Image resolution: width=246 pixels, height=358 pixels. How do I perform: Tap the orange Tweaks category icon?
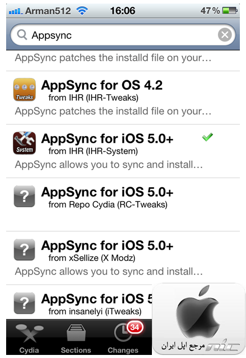click(25, 89)
